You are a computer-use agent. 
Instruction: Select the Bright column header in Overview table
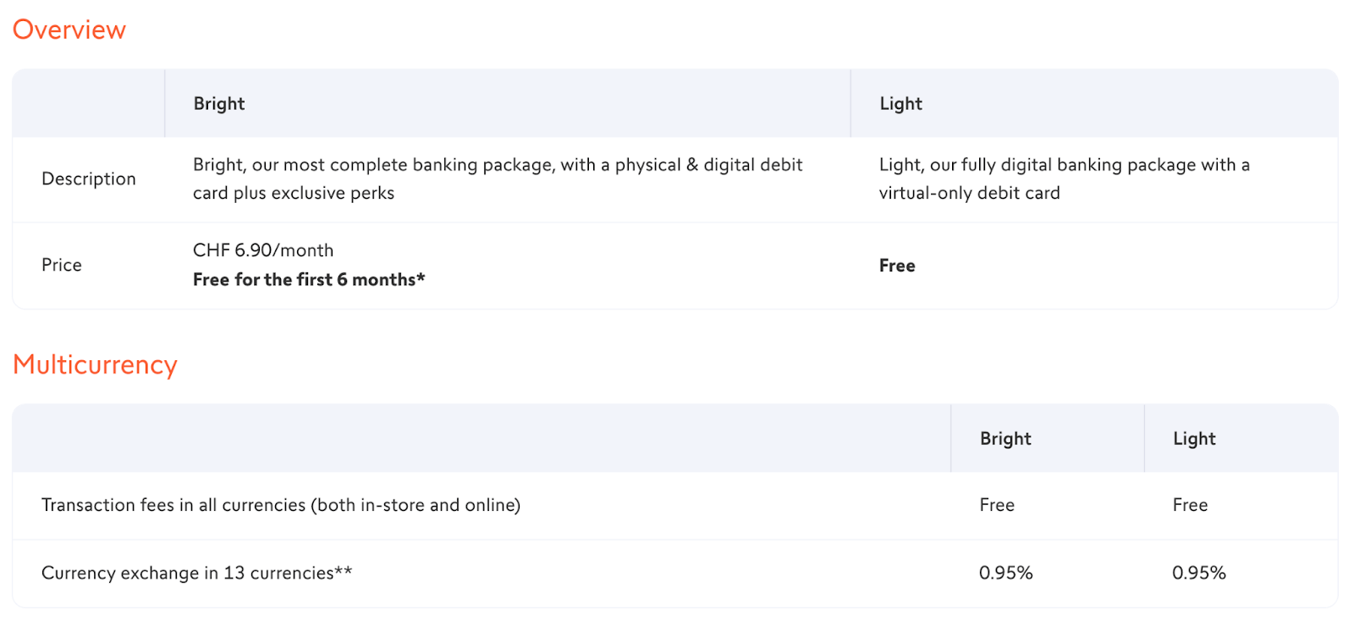[219, 103]
